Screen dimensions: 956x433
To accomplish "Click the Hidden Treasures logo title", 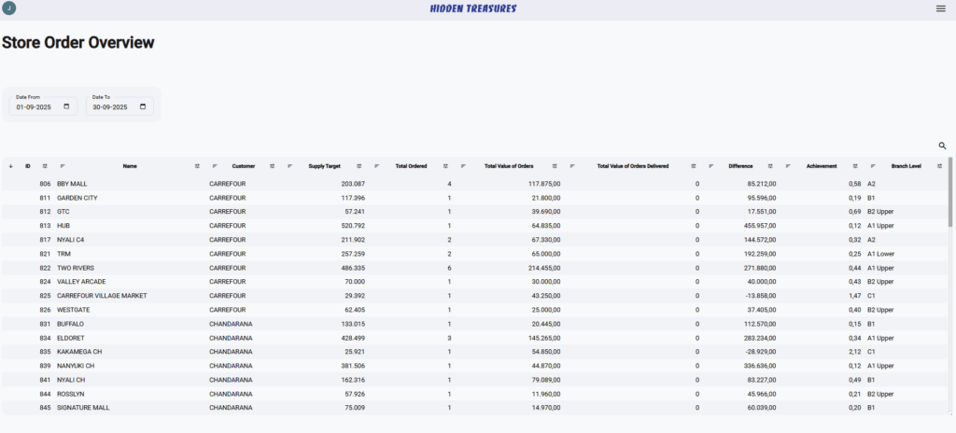I will coord(473,8).
